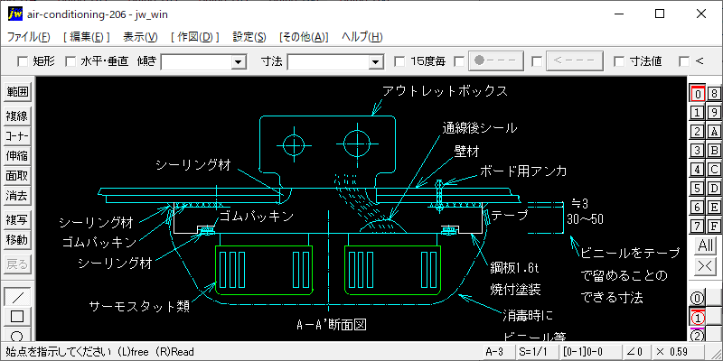Toggle the 矩形 rectangle checkbox
Screen dimensions: 723x361
(22, 61)
